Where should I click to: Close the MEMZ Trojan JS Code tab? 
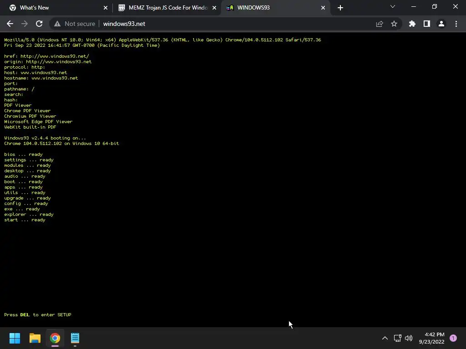click(214, 8)
